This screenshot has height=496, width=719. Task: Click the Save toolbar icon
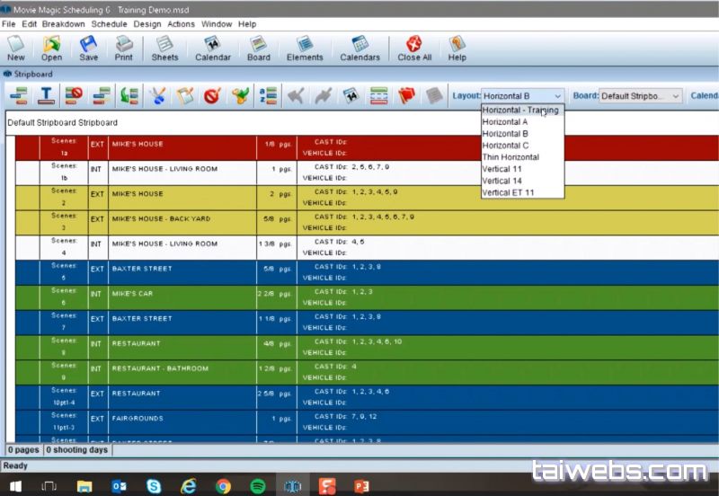88,49
